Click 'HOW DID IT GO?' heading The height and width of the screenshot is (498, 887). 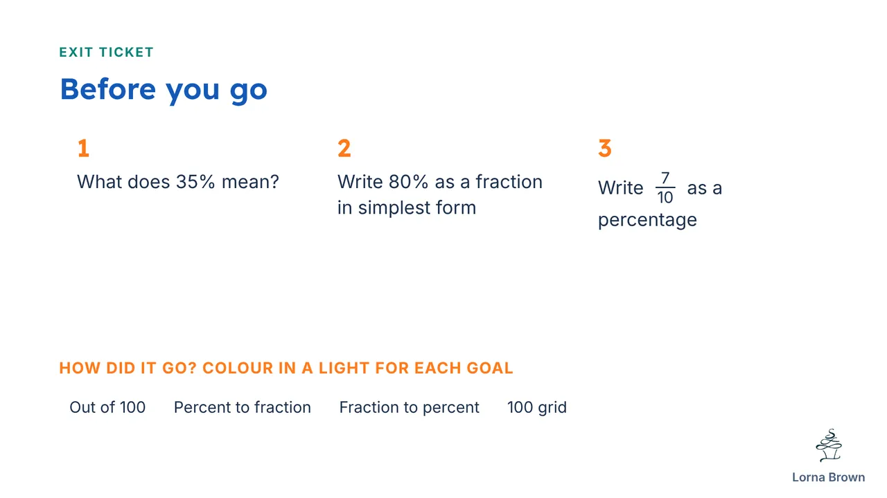[129, 368]
